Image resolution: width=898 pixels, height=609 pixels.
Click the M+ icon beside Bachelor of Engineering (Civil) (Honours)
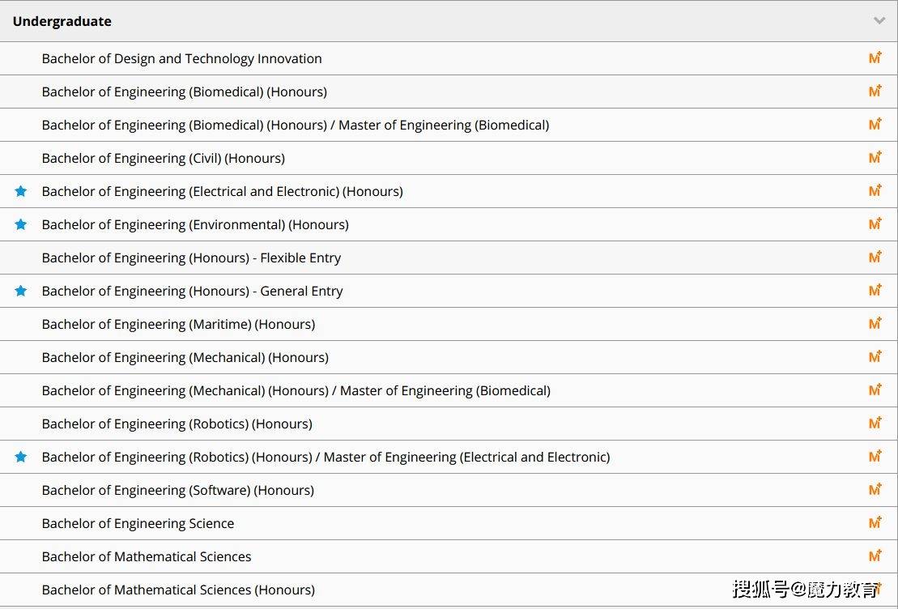[x=875, y=158]
